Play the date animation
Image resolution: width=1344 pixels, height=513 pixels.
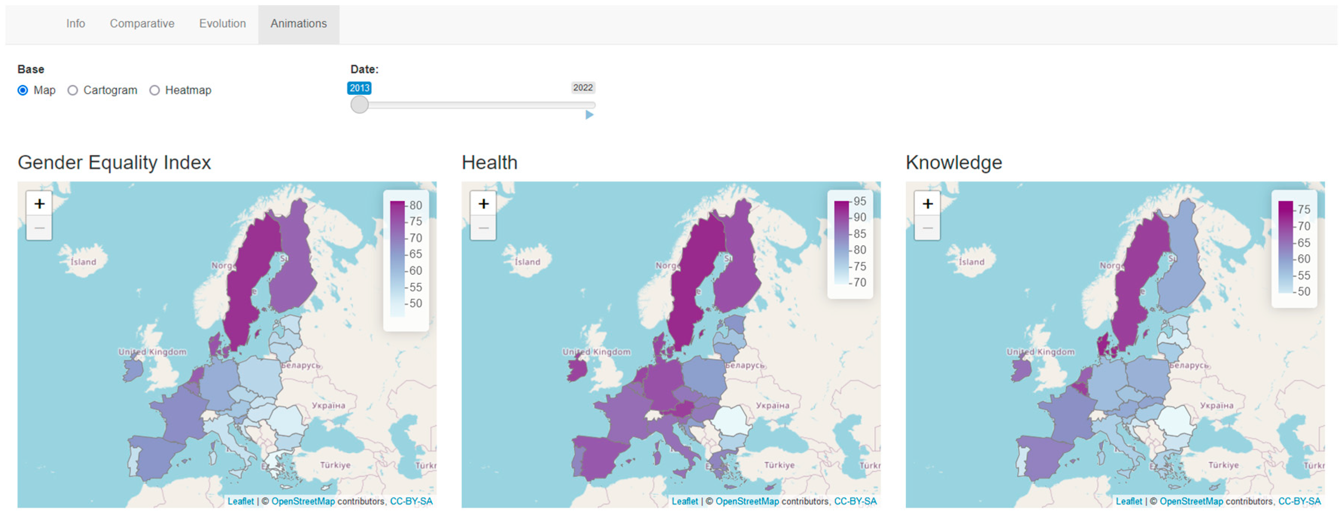[589, 115]
